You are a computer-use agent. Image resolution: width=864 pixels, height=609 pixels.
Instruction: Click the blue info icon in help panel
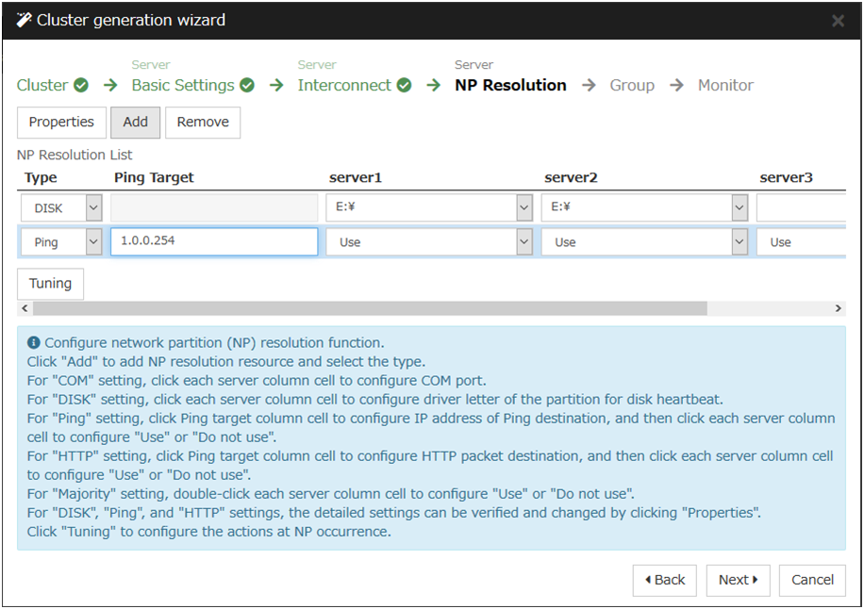pos(34,343)
